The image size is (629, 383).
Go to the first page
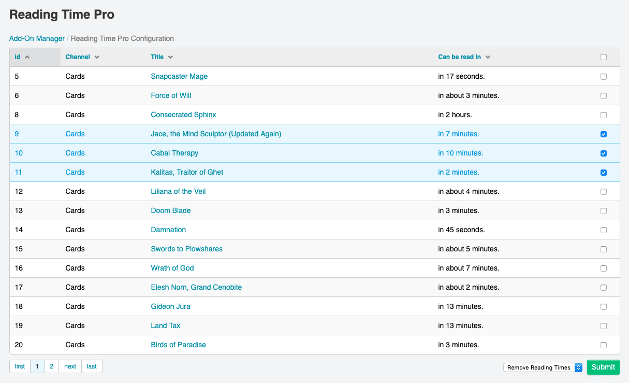pos(20,366)
